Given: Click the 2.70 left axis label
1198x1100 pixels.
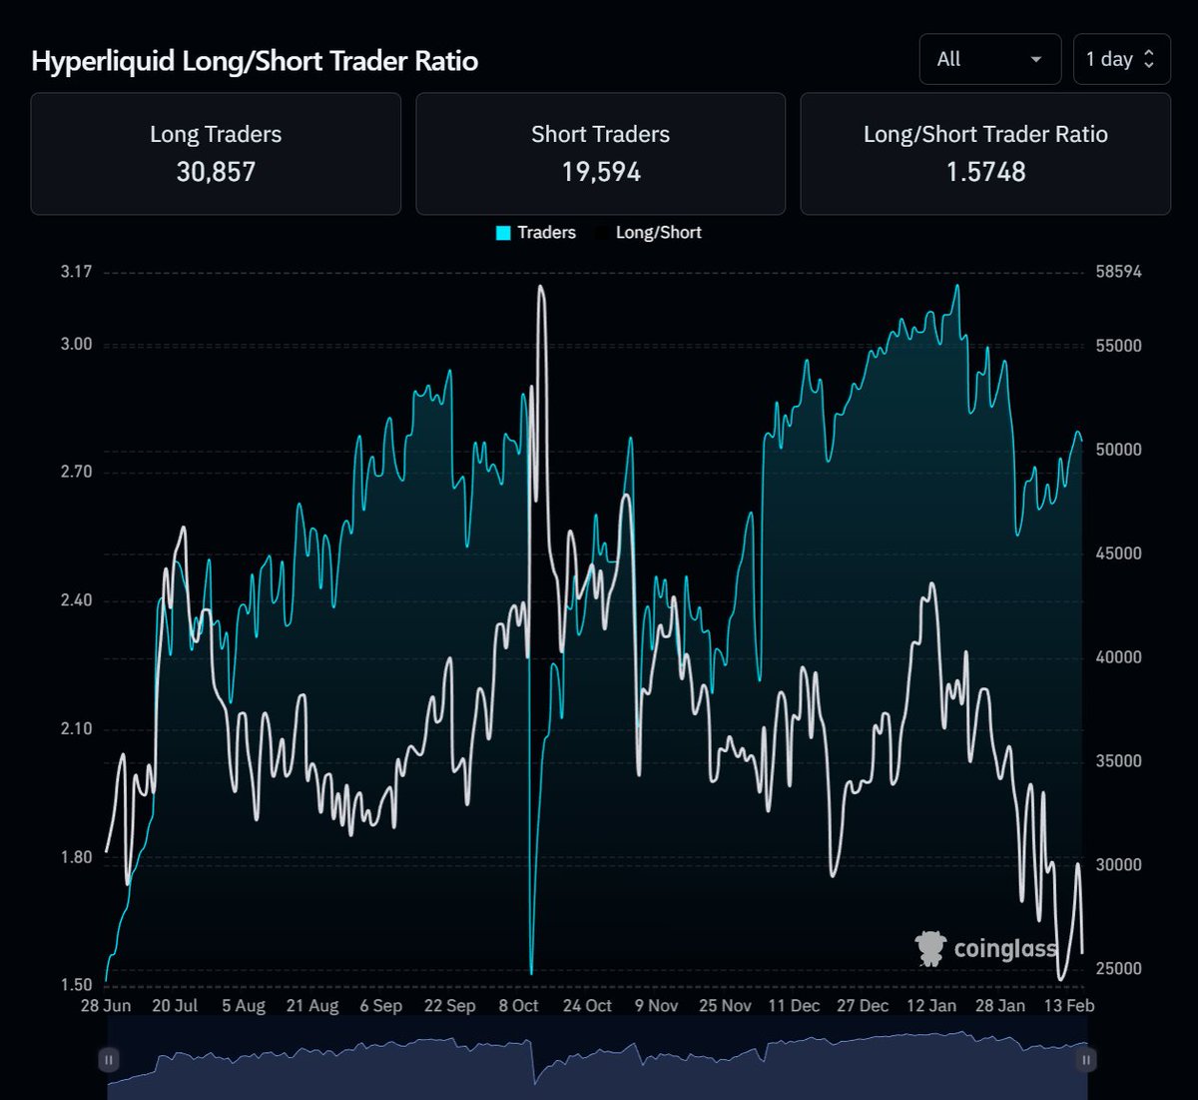Looking at the screenshot, I should 76,472.
